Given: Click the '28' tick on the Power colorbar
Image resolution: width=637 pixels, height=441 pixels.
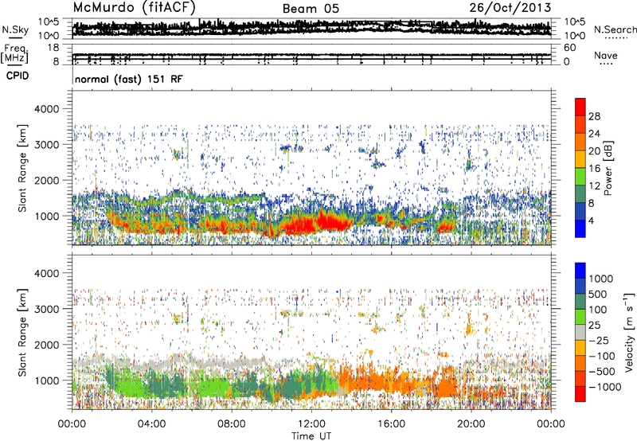Looking at the screenshot, I should pyautogui.click(x=594, y=116).
